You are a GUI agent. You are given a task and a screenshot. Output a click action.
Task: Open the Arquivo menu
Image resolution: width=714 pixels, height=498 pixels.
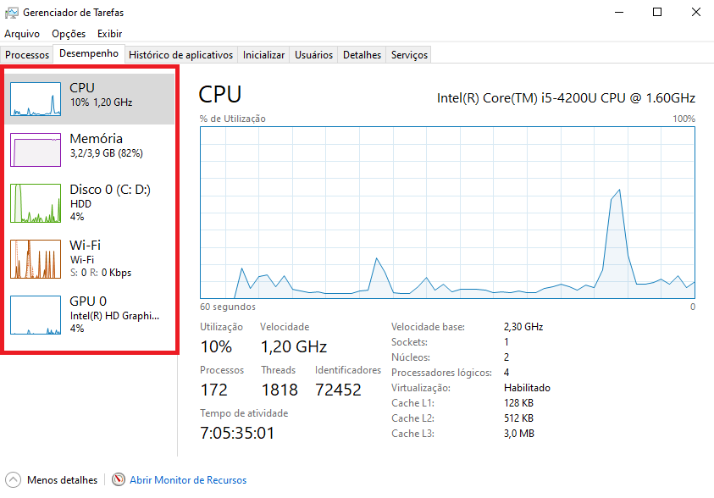[x=22, y=34]
